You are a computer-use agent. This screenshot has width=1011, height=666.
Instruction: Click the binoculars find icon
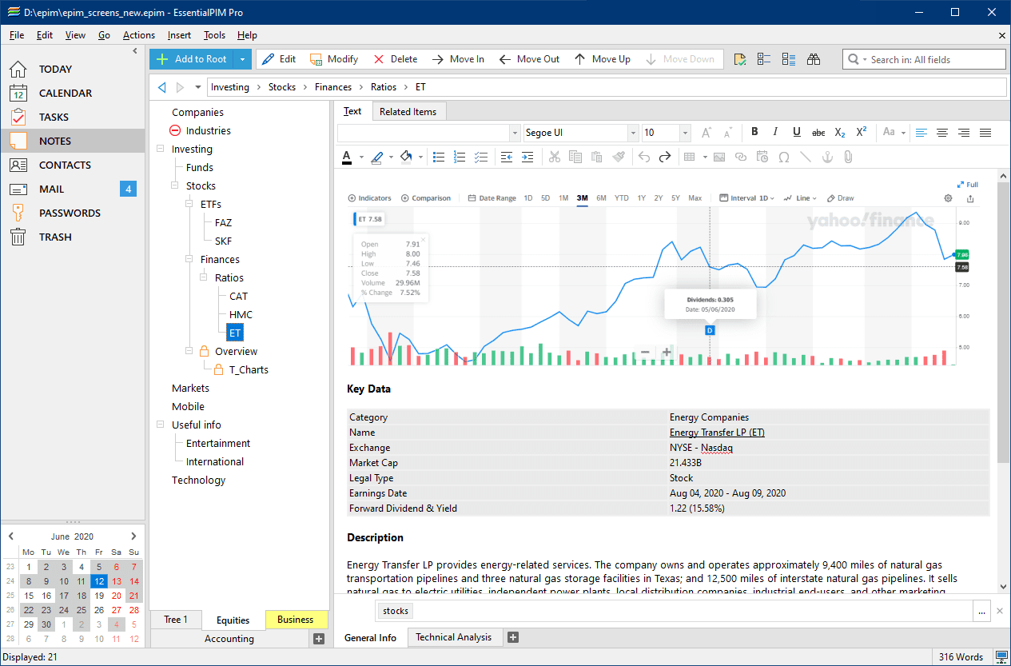814,59
